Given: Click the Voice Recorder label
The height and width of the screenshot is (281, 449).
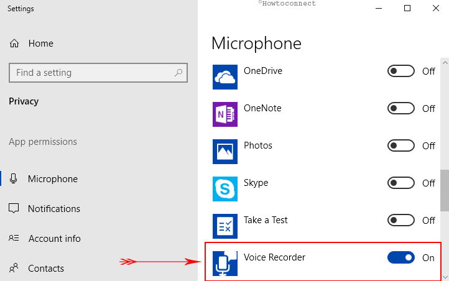Looking at the screenshot, I should (274, 257).
